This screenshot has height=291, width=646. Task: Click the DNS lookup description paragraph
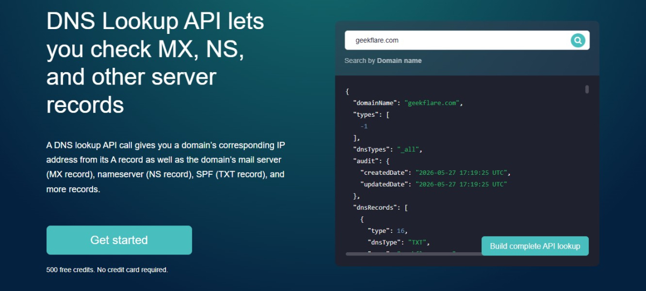tap(165, 167)
